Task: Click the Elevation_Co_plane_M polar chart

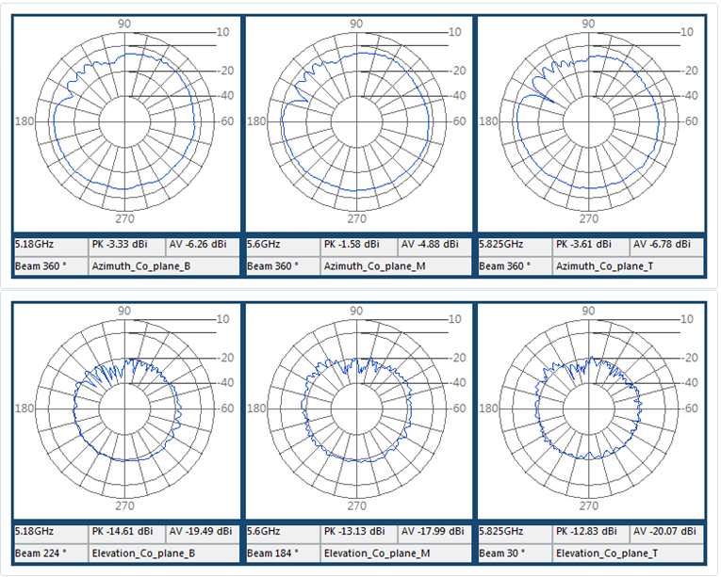Action: (356, 408)
